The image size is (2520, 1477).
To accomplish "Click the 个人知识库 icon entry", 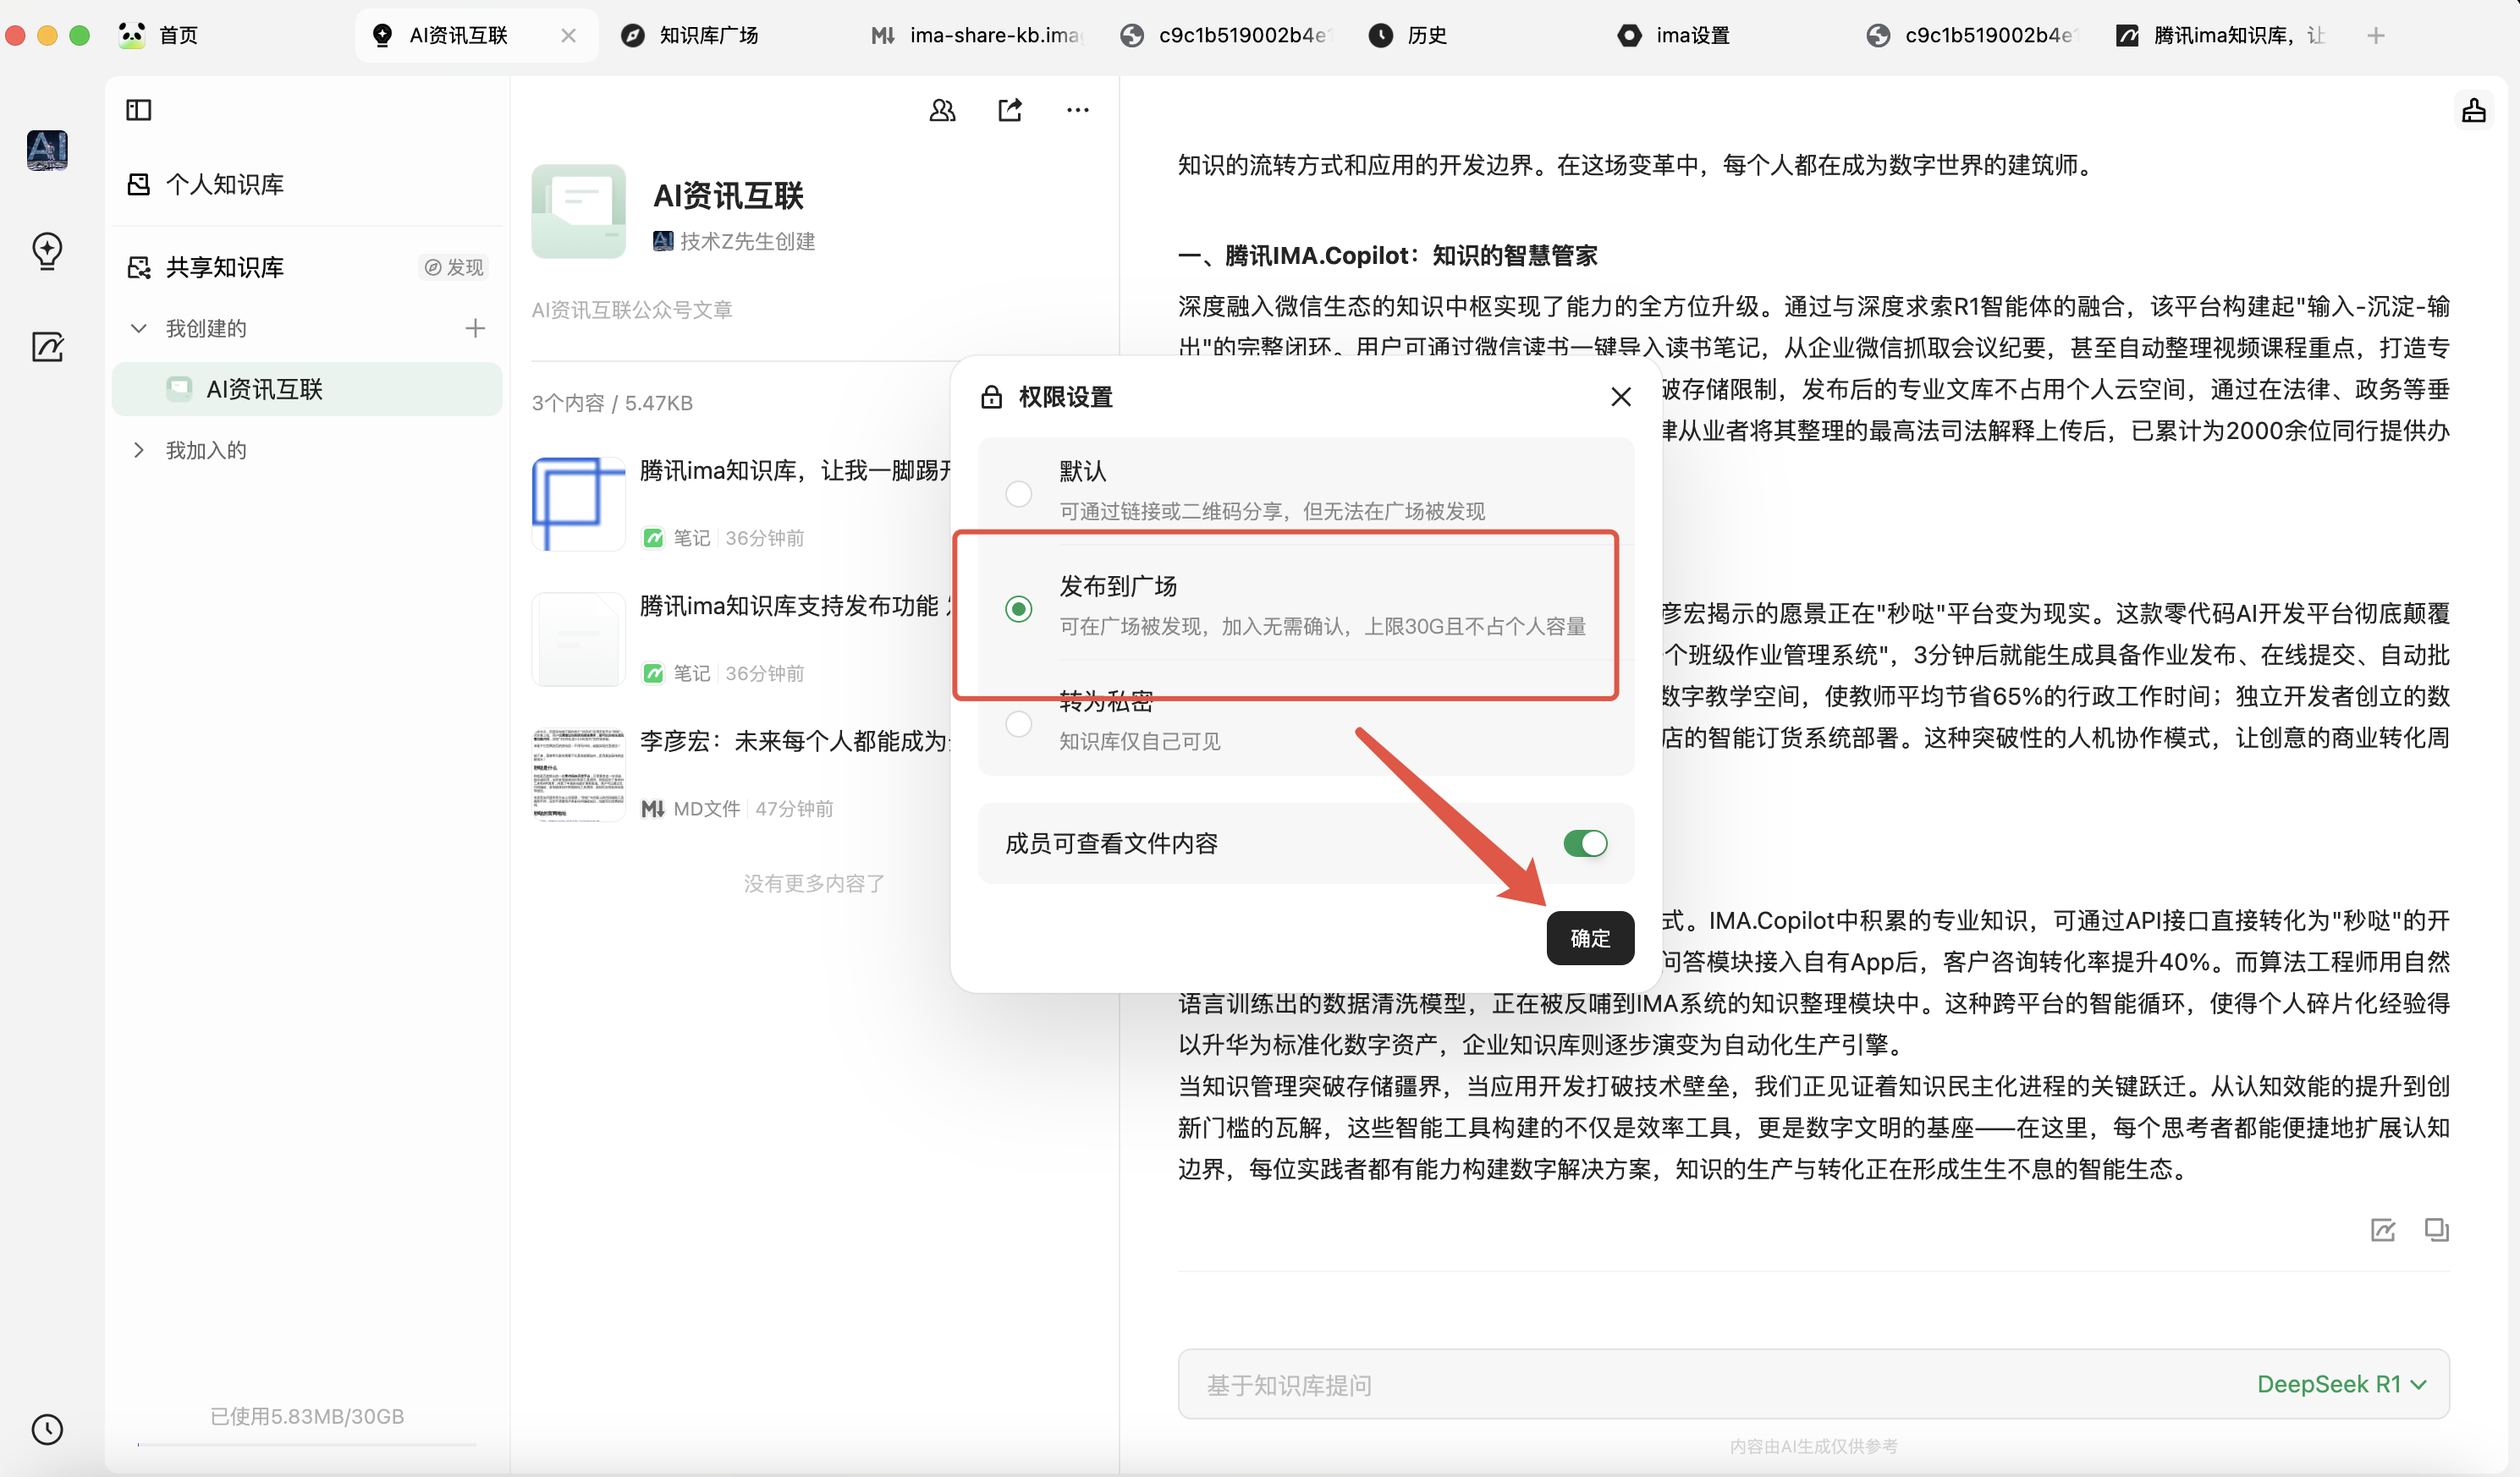I will tap(206, 184).
